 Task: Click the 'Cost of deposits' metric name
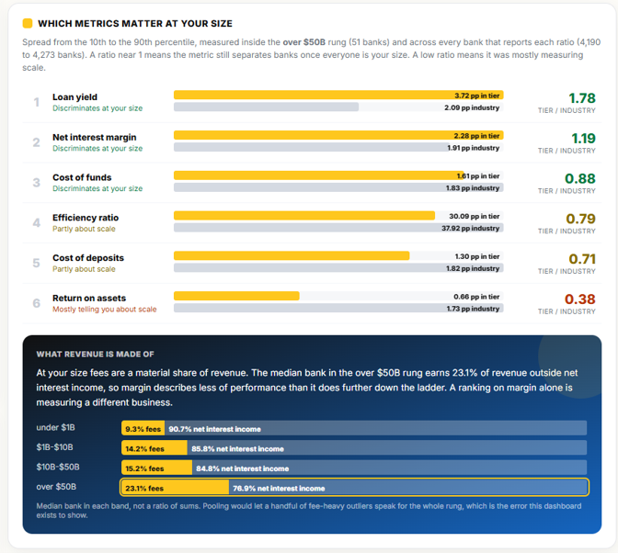point(88,257)
